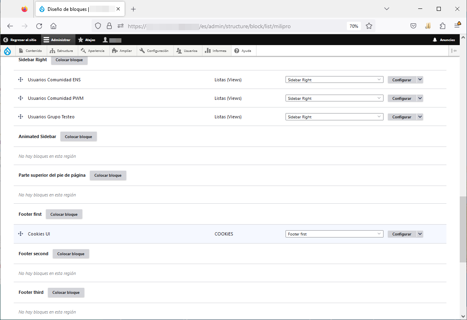
Task: Click drag handle for Cookies UI block
Action: point(21,234)
